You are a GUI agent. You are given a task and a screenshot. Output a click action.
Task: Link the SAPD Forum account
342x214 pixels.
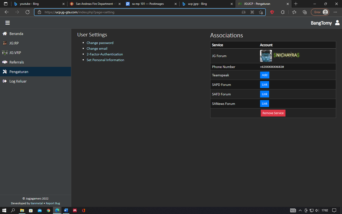pos(265,85)
